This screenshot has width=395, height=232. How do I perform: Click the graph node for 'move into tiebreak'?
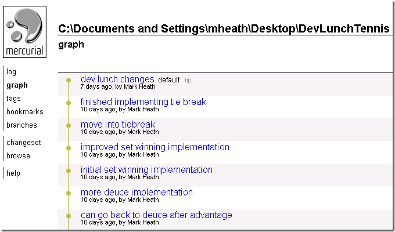point(69,125)
